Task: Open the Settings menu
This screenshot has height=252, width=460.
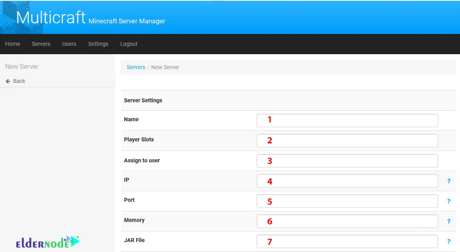Action: pos(98,44)
